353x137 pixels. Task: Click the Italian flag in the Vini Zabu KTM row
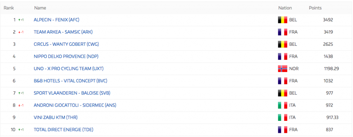(x=283, y=117)
